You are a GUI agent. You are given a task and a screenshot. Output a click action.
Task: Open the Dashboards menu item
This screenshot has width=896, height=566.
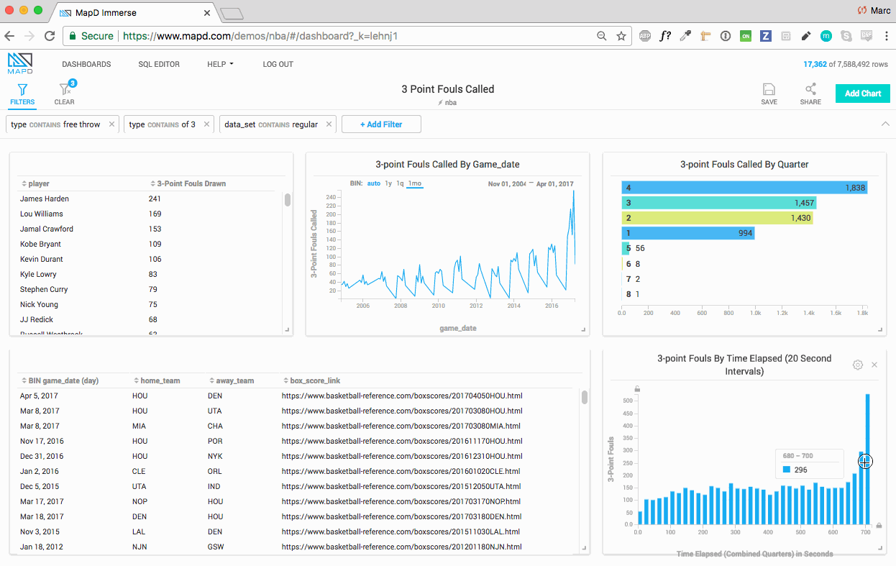(x=86, y=64)
